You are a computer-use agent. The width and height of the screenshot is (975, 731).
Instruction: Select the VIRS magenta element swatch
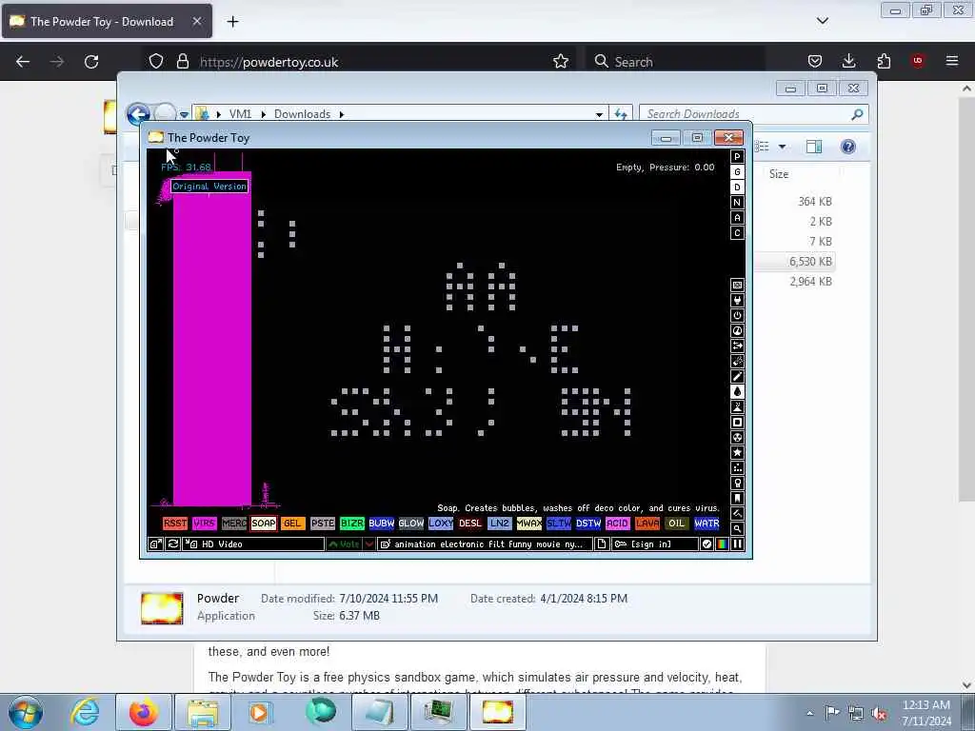(205, 524)
